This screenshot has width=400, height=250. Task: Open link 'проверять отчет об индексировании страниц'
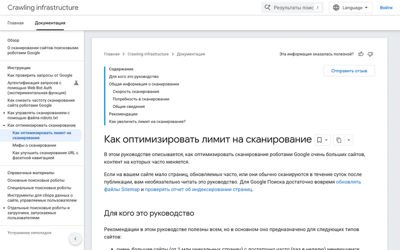pos(198,189)
